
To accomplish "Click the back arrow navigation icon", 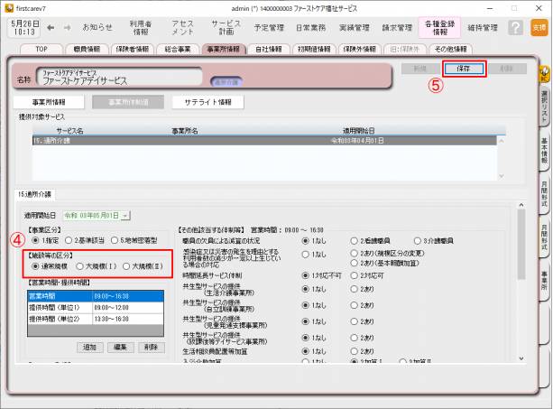I will coord(51,28).
